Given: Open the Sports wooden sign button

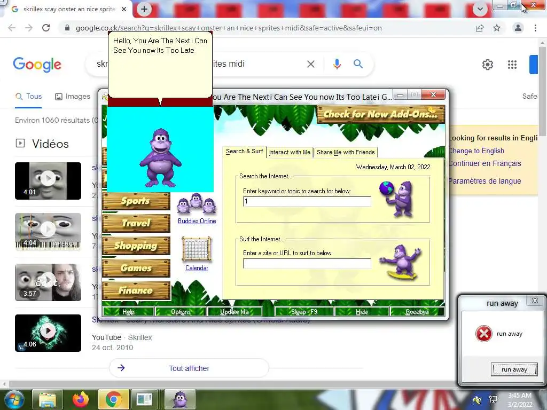Looking at the screenshot, I should tap(136, 201).
